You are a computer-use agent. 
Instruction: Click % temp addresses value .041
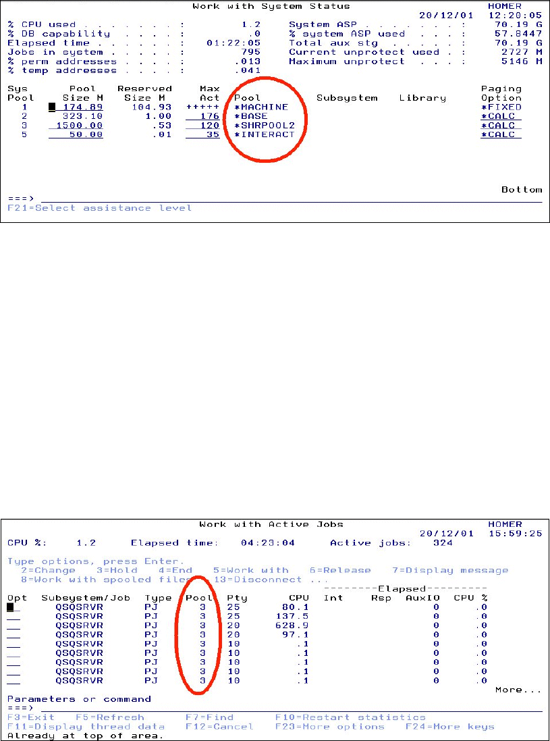click(248, 71)
